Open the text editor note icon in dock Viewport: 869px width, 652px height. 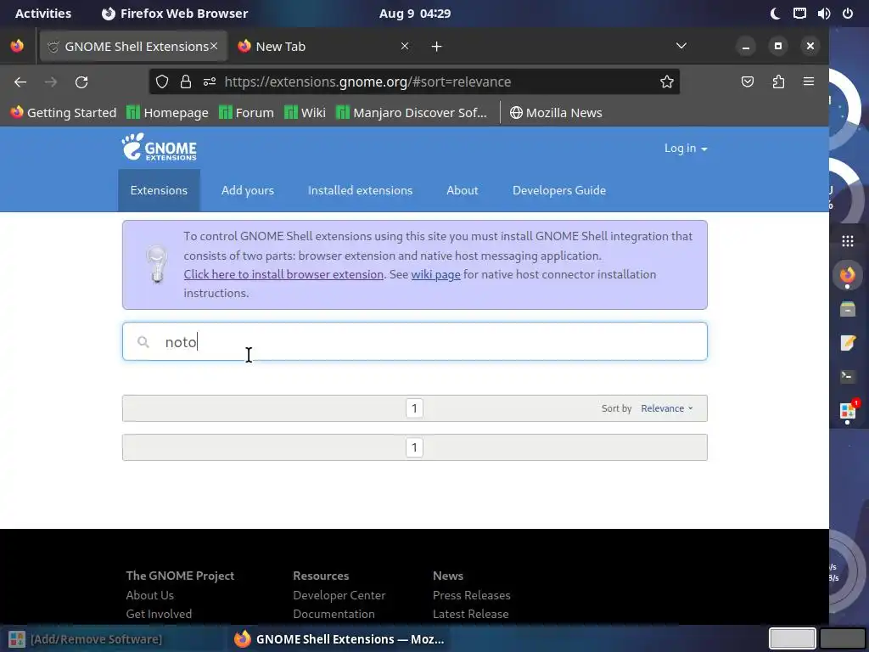tap(848, 343)
